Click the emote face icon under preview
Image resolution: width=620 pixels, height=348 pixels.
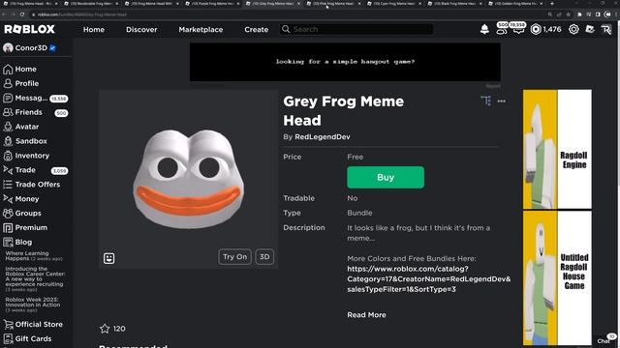coord(108,258)
